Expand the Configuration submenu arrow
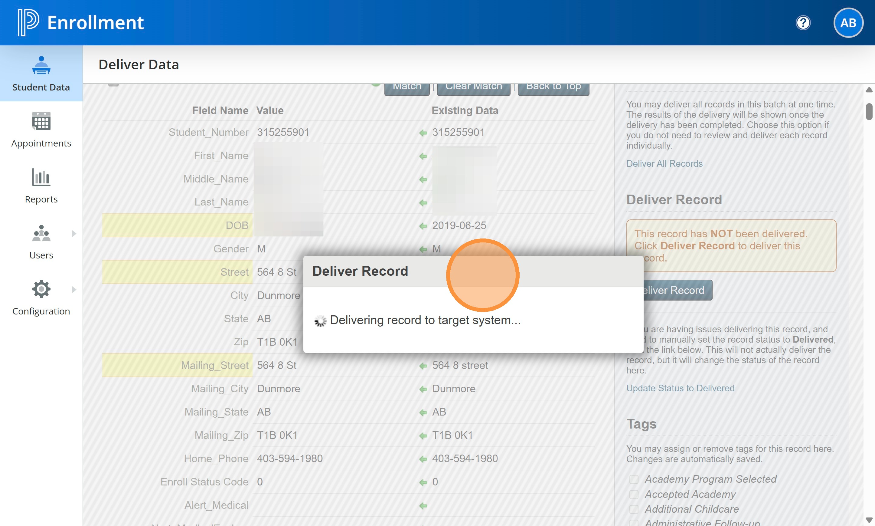 [74, 290]
